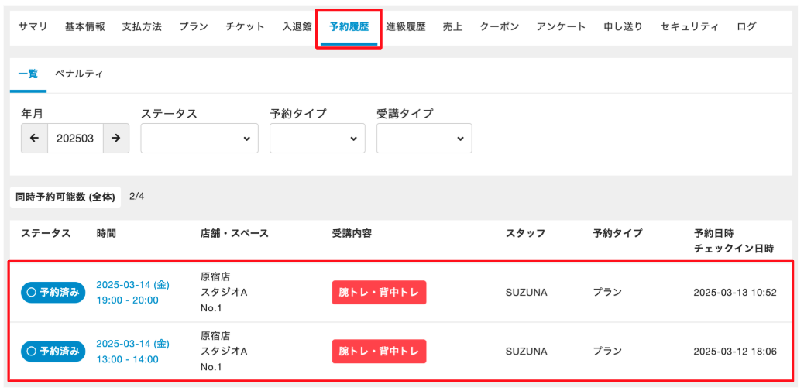Open the 2025-03-14 13:00 - 14:00 booking link
The image size is (804, 391).
click(x=132, y=351)
